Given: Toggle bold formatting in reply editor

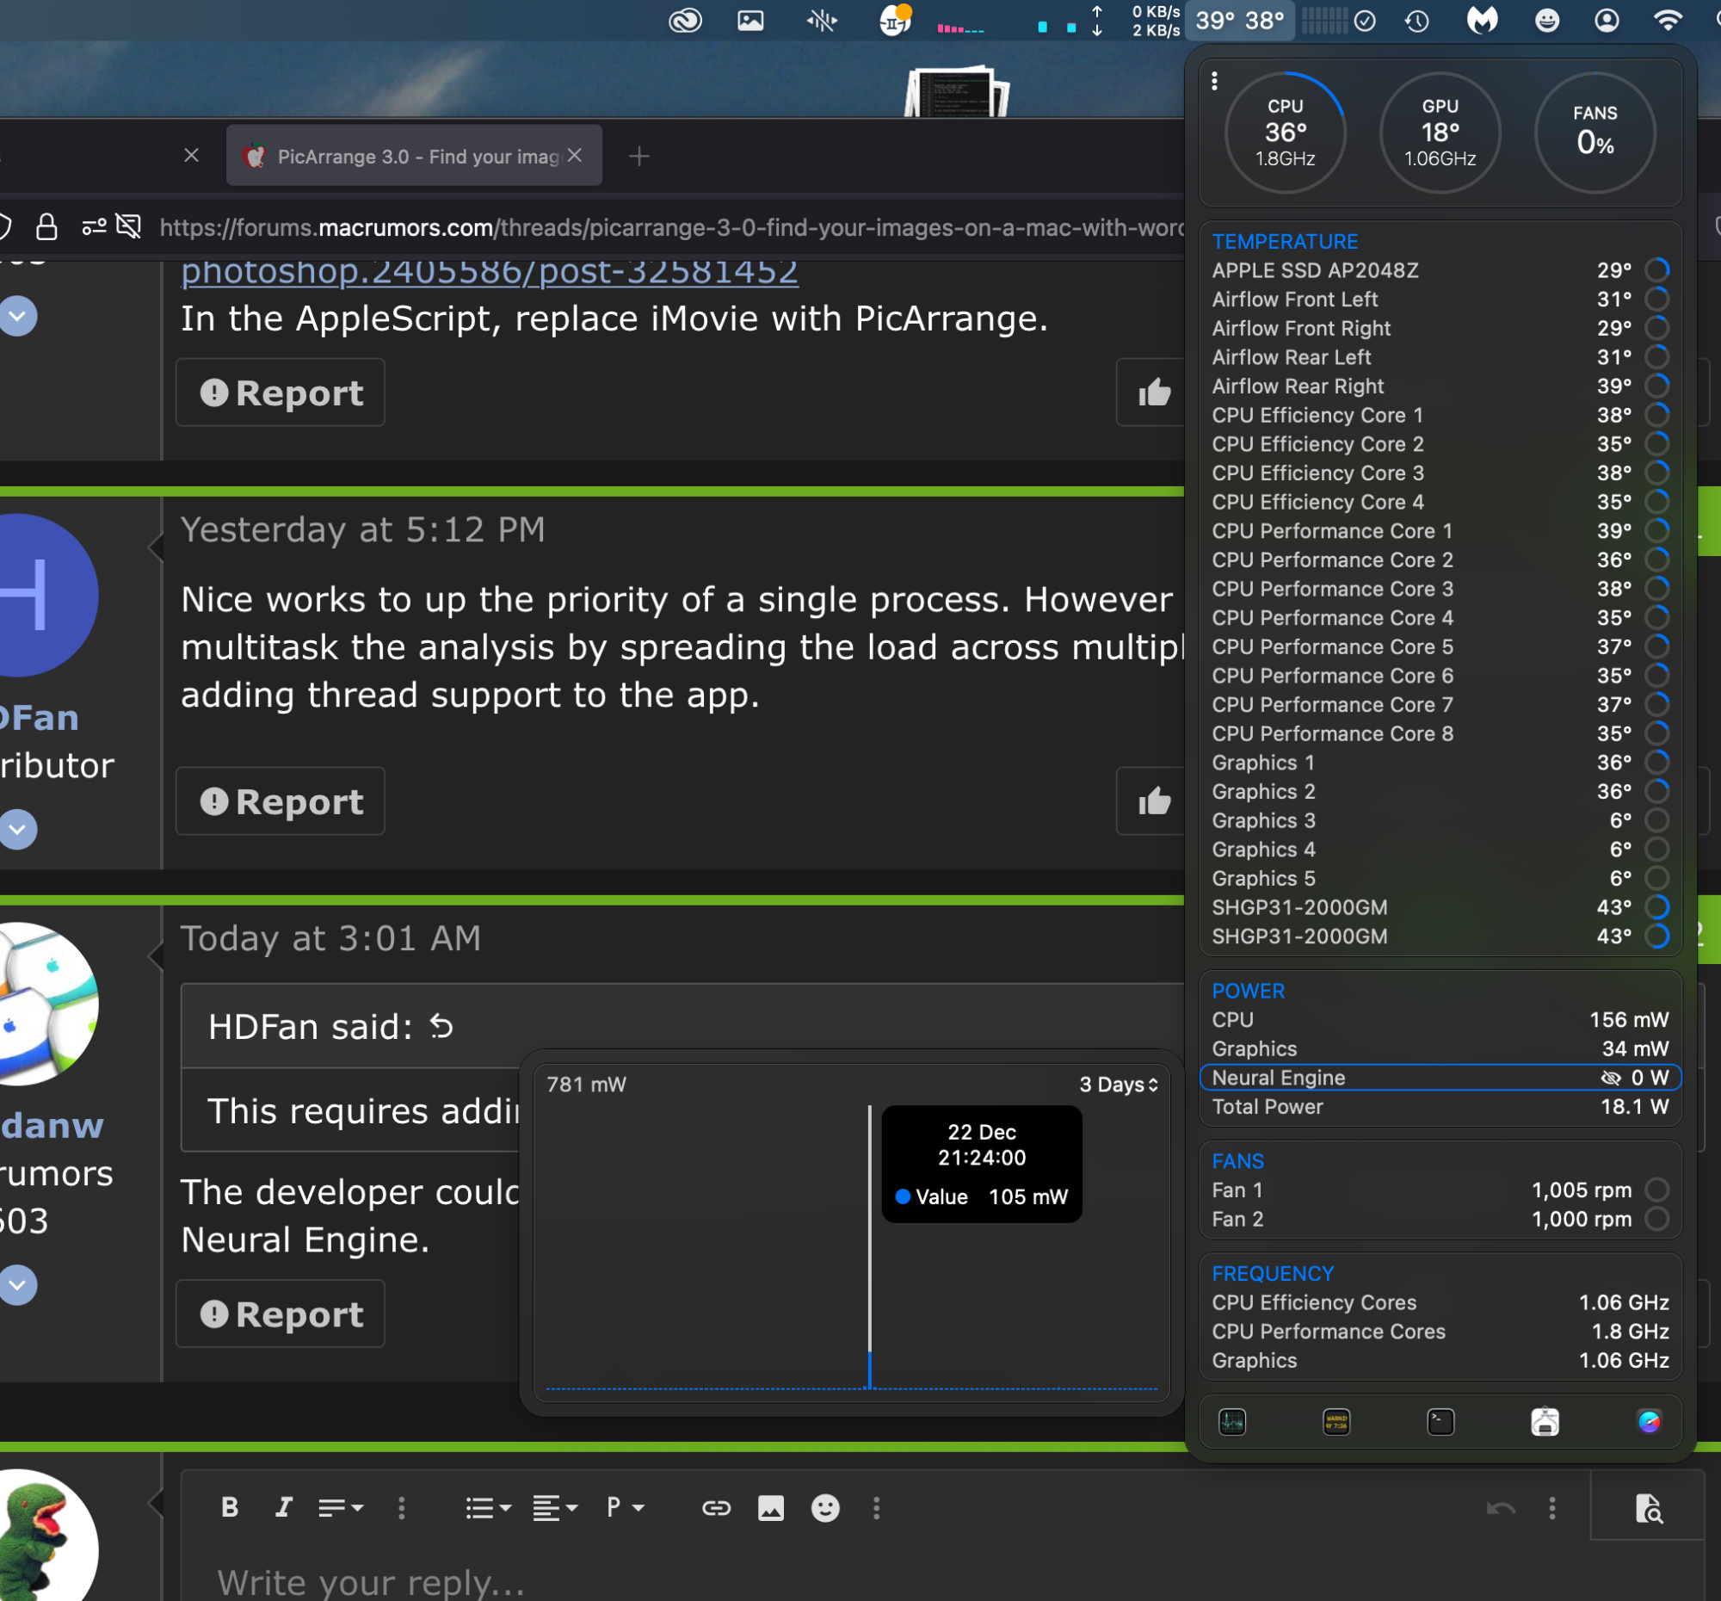Looking at the screenshot, I should click(x=230, y=1507).
